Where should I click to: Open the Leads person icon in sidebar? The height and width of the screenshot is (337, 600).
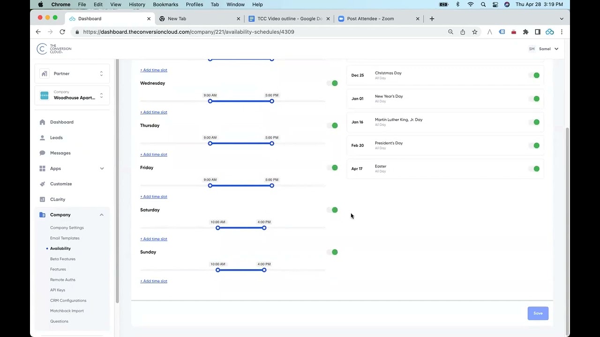[43, 138]
